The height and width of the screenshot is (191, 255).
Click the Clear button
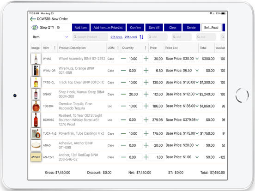point(173,27)
